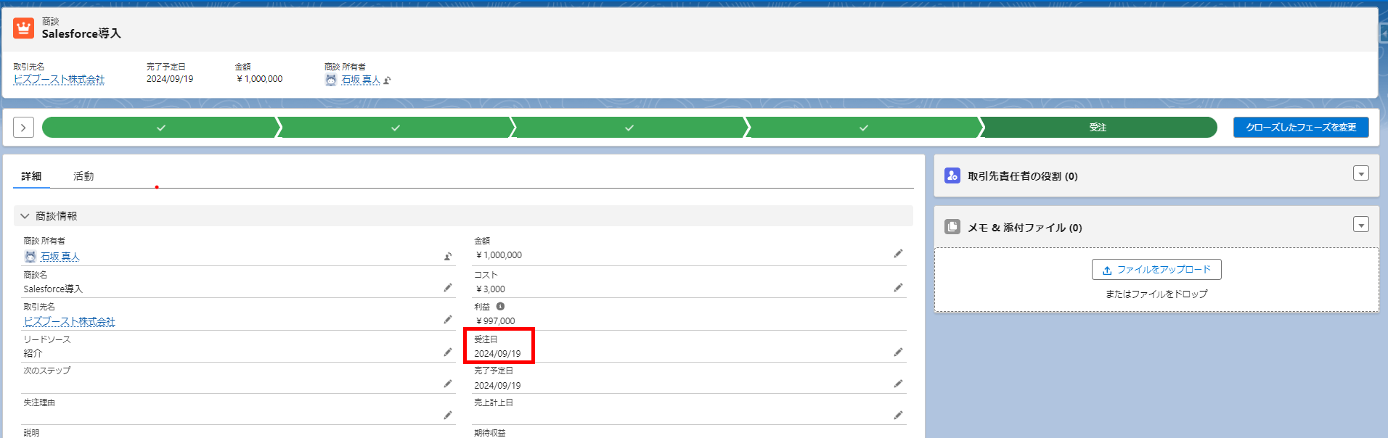
Task: Click the 商談名 value Salesforce導入 in details
Action: click(x=53, y=289)
